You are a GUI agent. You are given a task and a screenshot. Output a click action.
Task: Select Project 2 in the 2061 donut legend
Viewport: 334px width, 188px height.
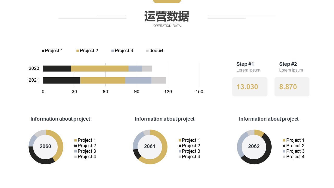coord(191,146)
